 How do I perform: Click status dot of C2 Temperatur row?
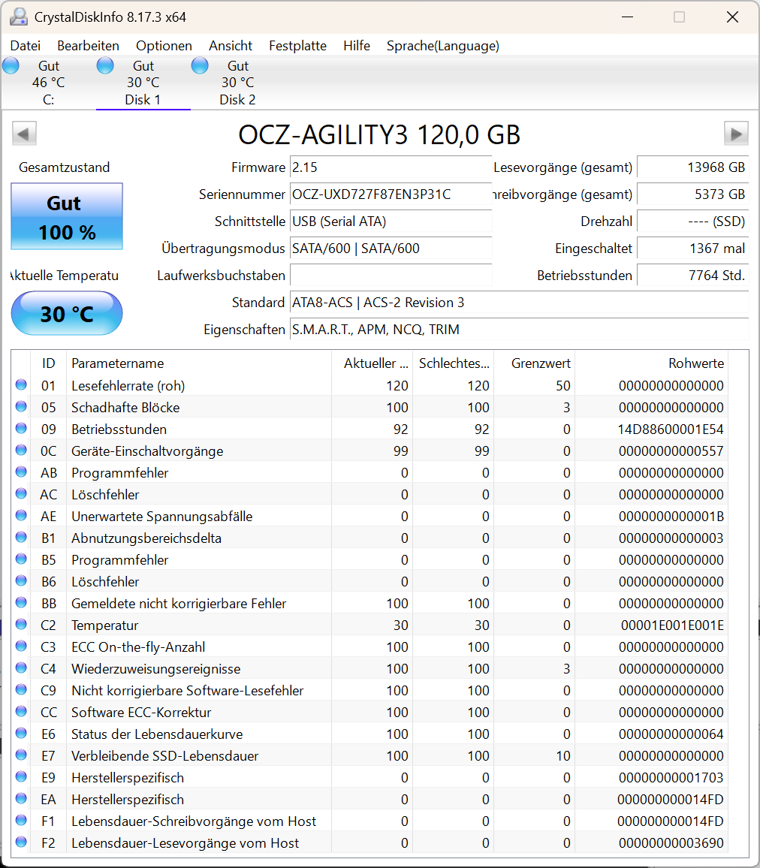(x=21, y=624)
